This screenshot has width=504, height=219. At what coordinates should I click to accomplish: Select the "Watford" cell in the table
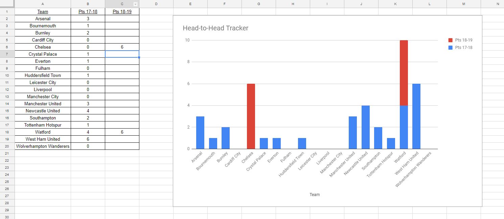coord(43,132)
